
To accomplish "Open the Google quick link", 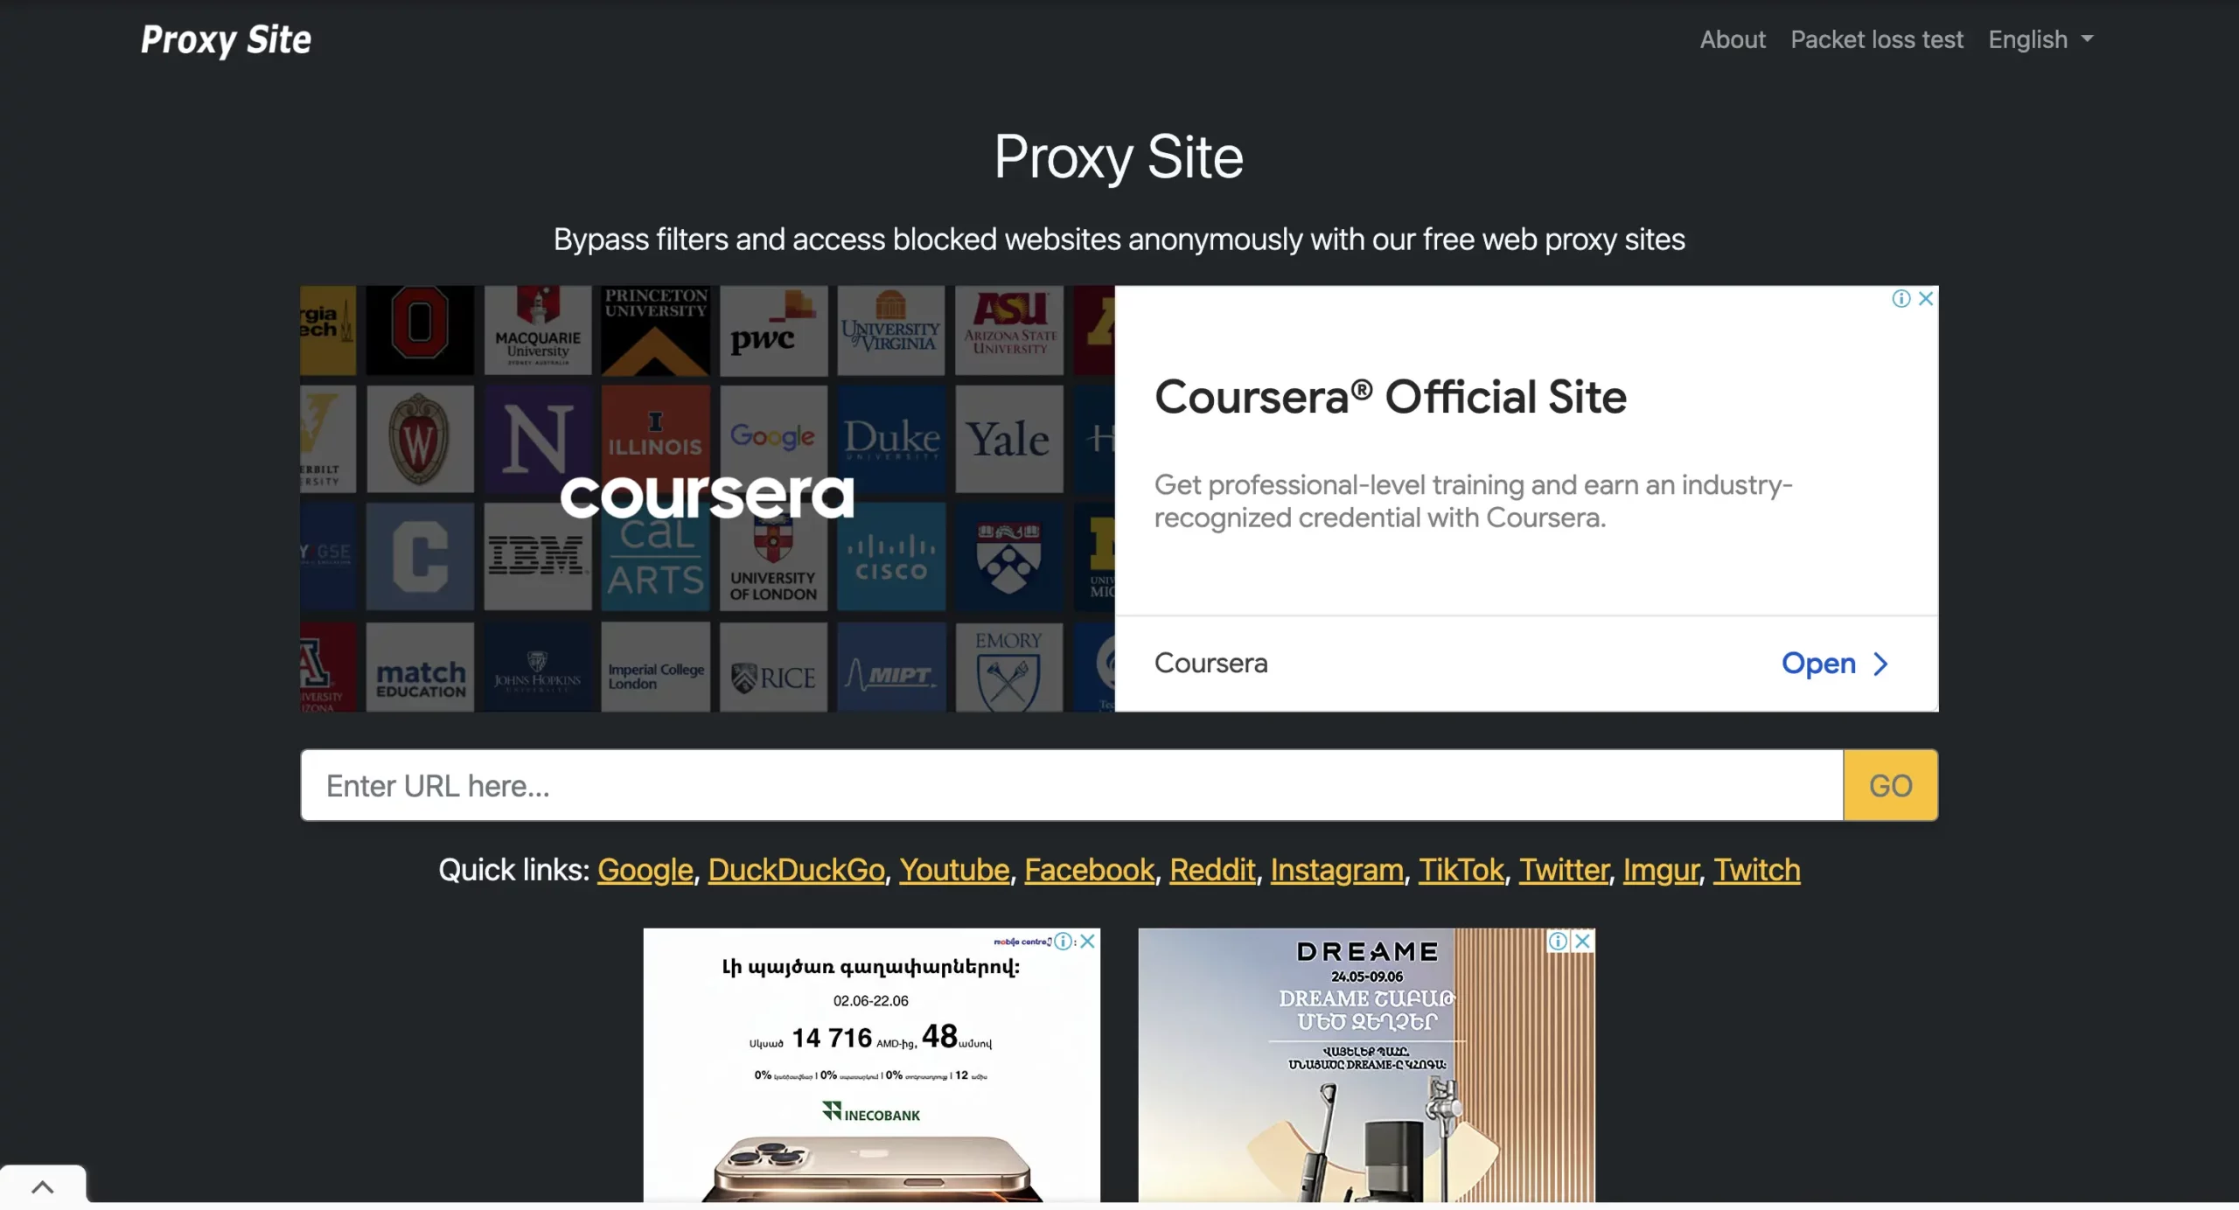I will tap(645, 870).
